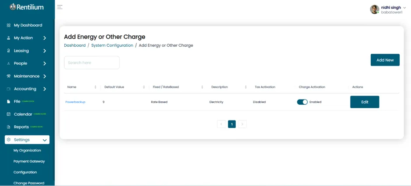This screenshot has width=411, height=186.
Task: Click Electricity description cell
Action: pos(216,102)
